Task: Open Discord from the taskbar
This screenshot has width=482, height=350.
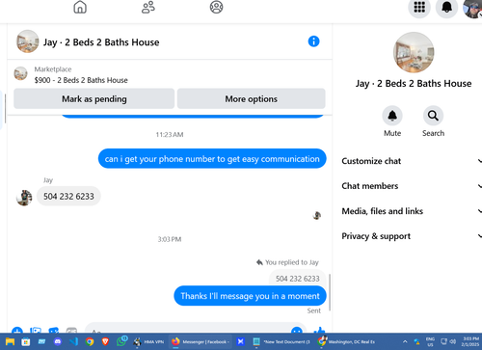Action: click(x=58, y=341)
